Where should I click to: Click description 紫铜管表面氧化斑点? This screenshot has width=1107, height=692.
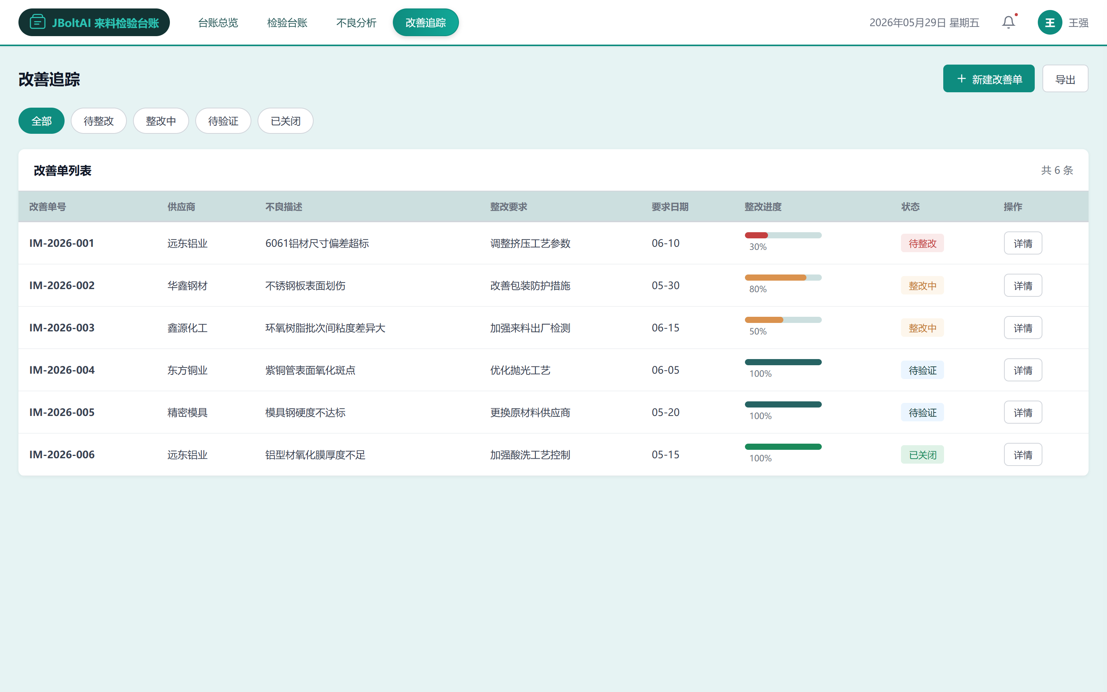pos(310,370)
